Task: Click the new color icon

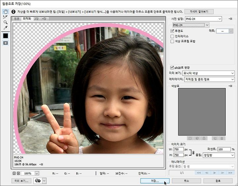Action: pyautogui.click(x=215, y=138)
